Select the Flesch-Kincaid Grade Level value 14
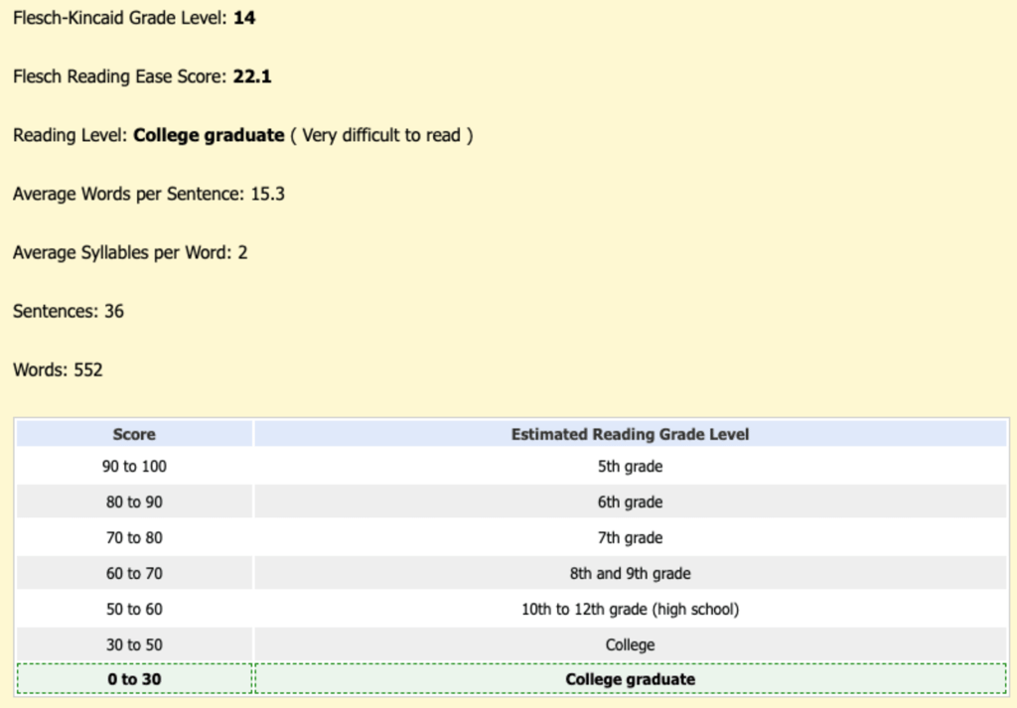This screenshot has height=708, width=1017. (244, 18)
